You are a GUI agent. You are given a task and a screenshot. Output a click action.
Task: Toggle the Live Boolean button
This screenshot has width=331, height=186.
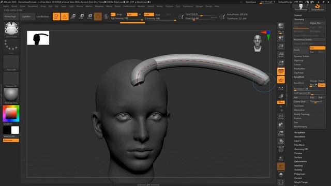pos(42,17)
